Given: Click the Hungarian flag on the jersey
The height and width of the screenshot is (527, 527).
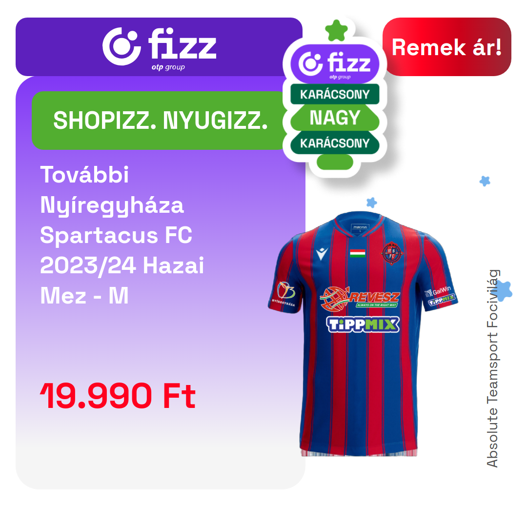Looking at the screenshot, I should pos(358,253).
